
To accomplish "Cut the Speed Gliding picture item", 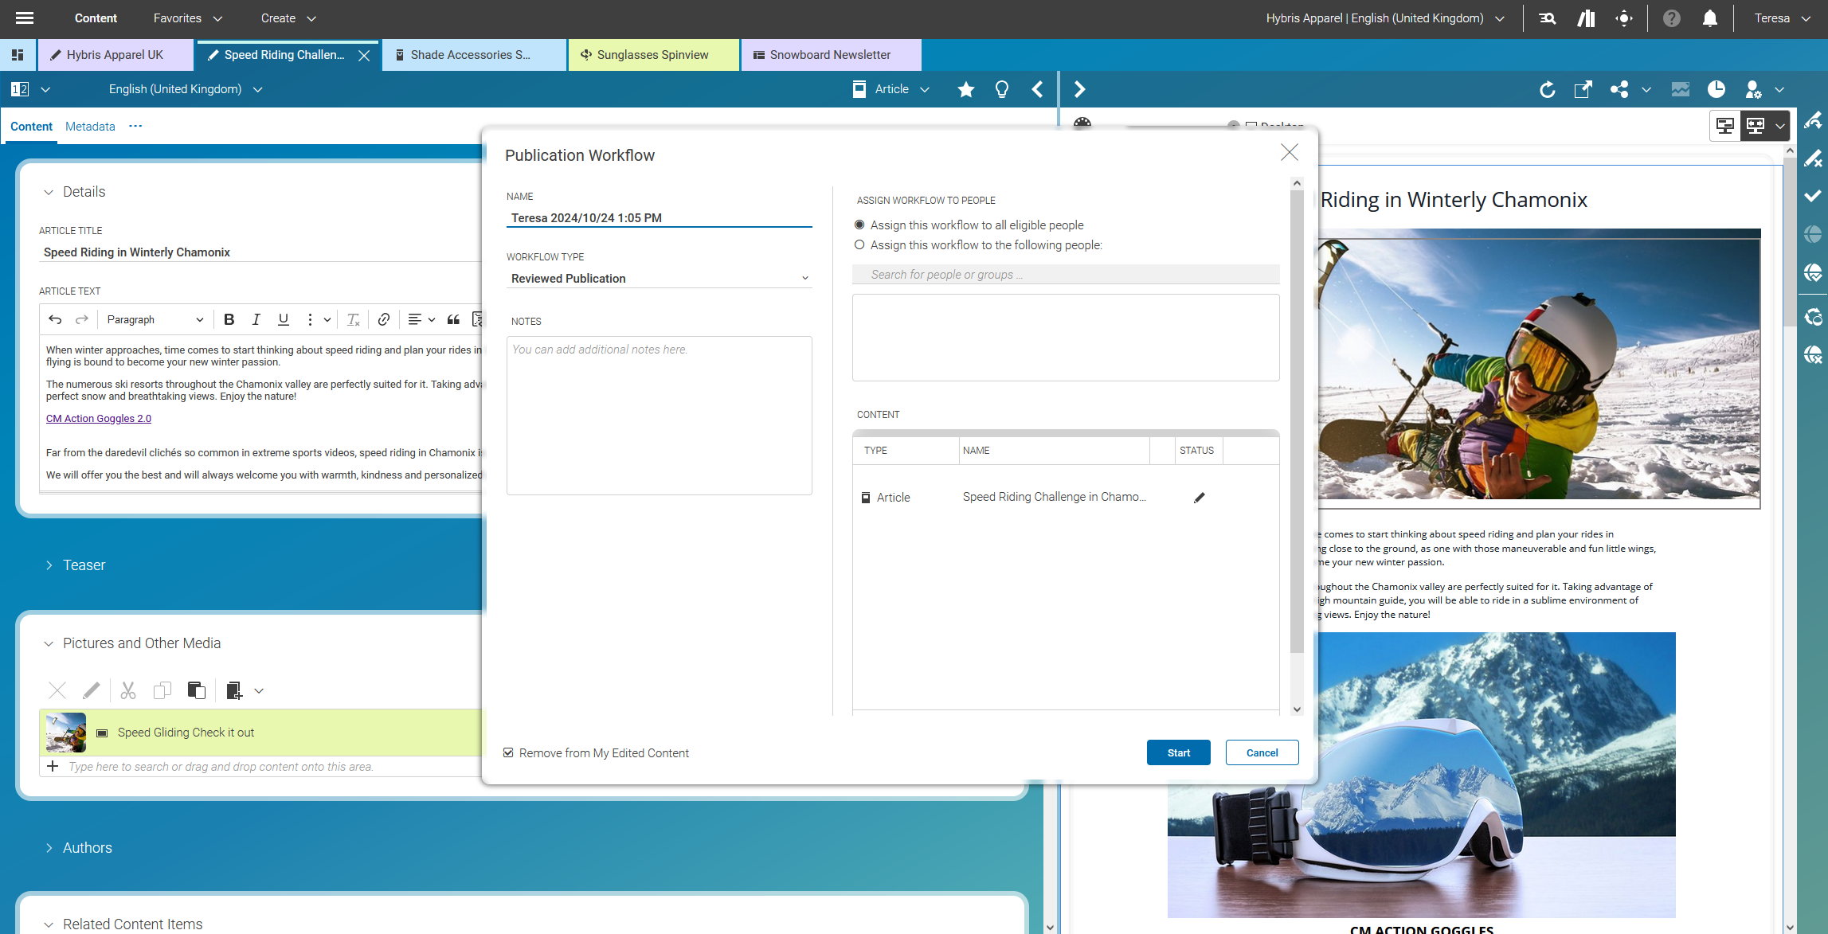I will click(x=127, y=690).
